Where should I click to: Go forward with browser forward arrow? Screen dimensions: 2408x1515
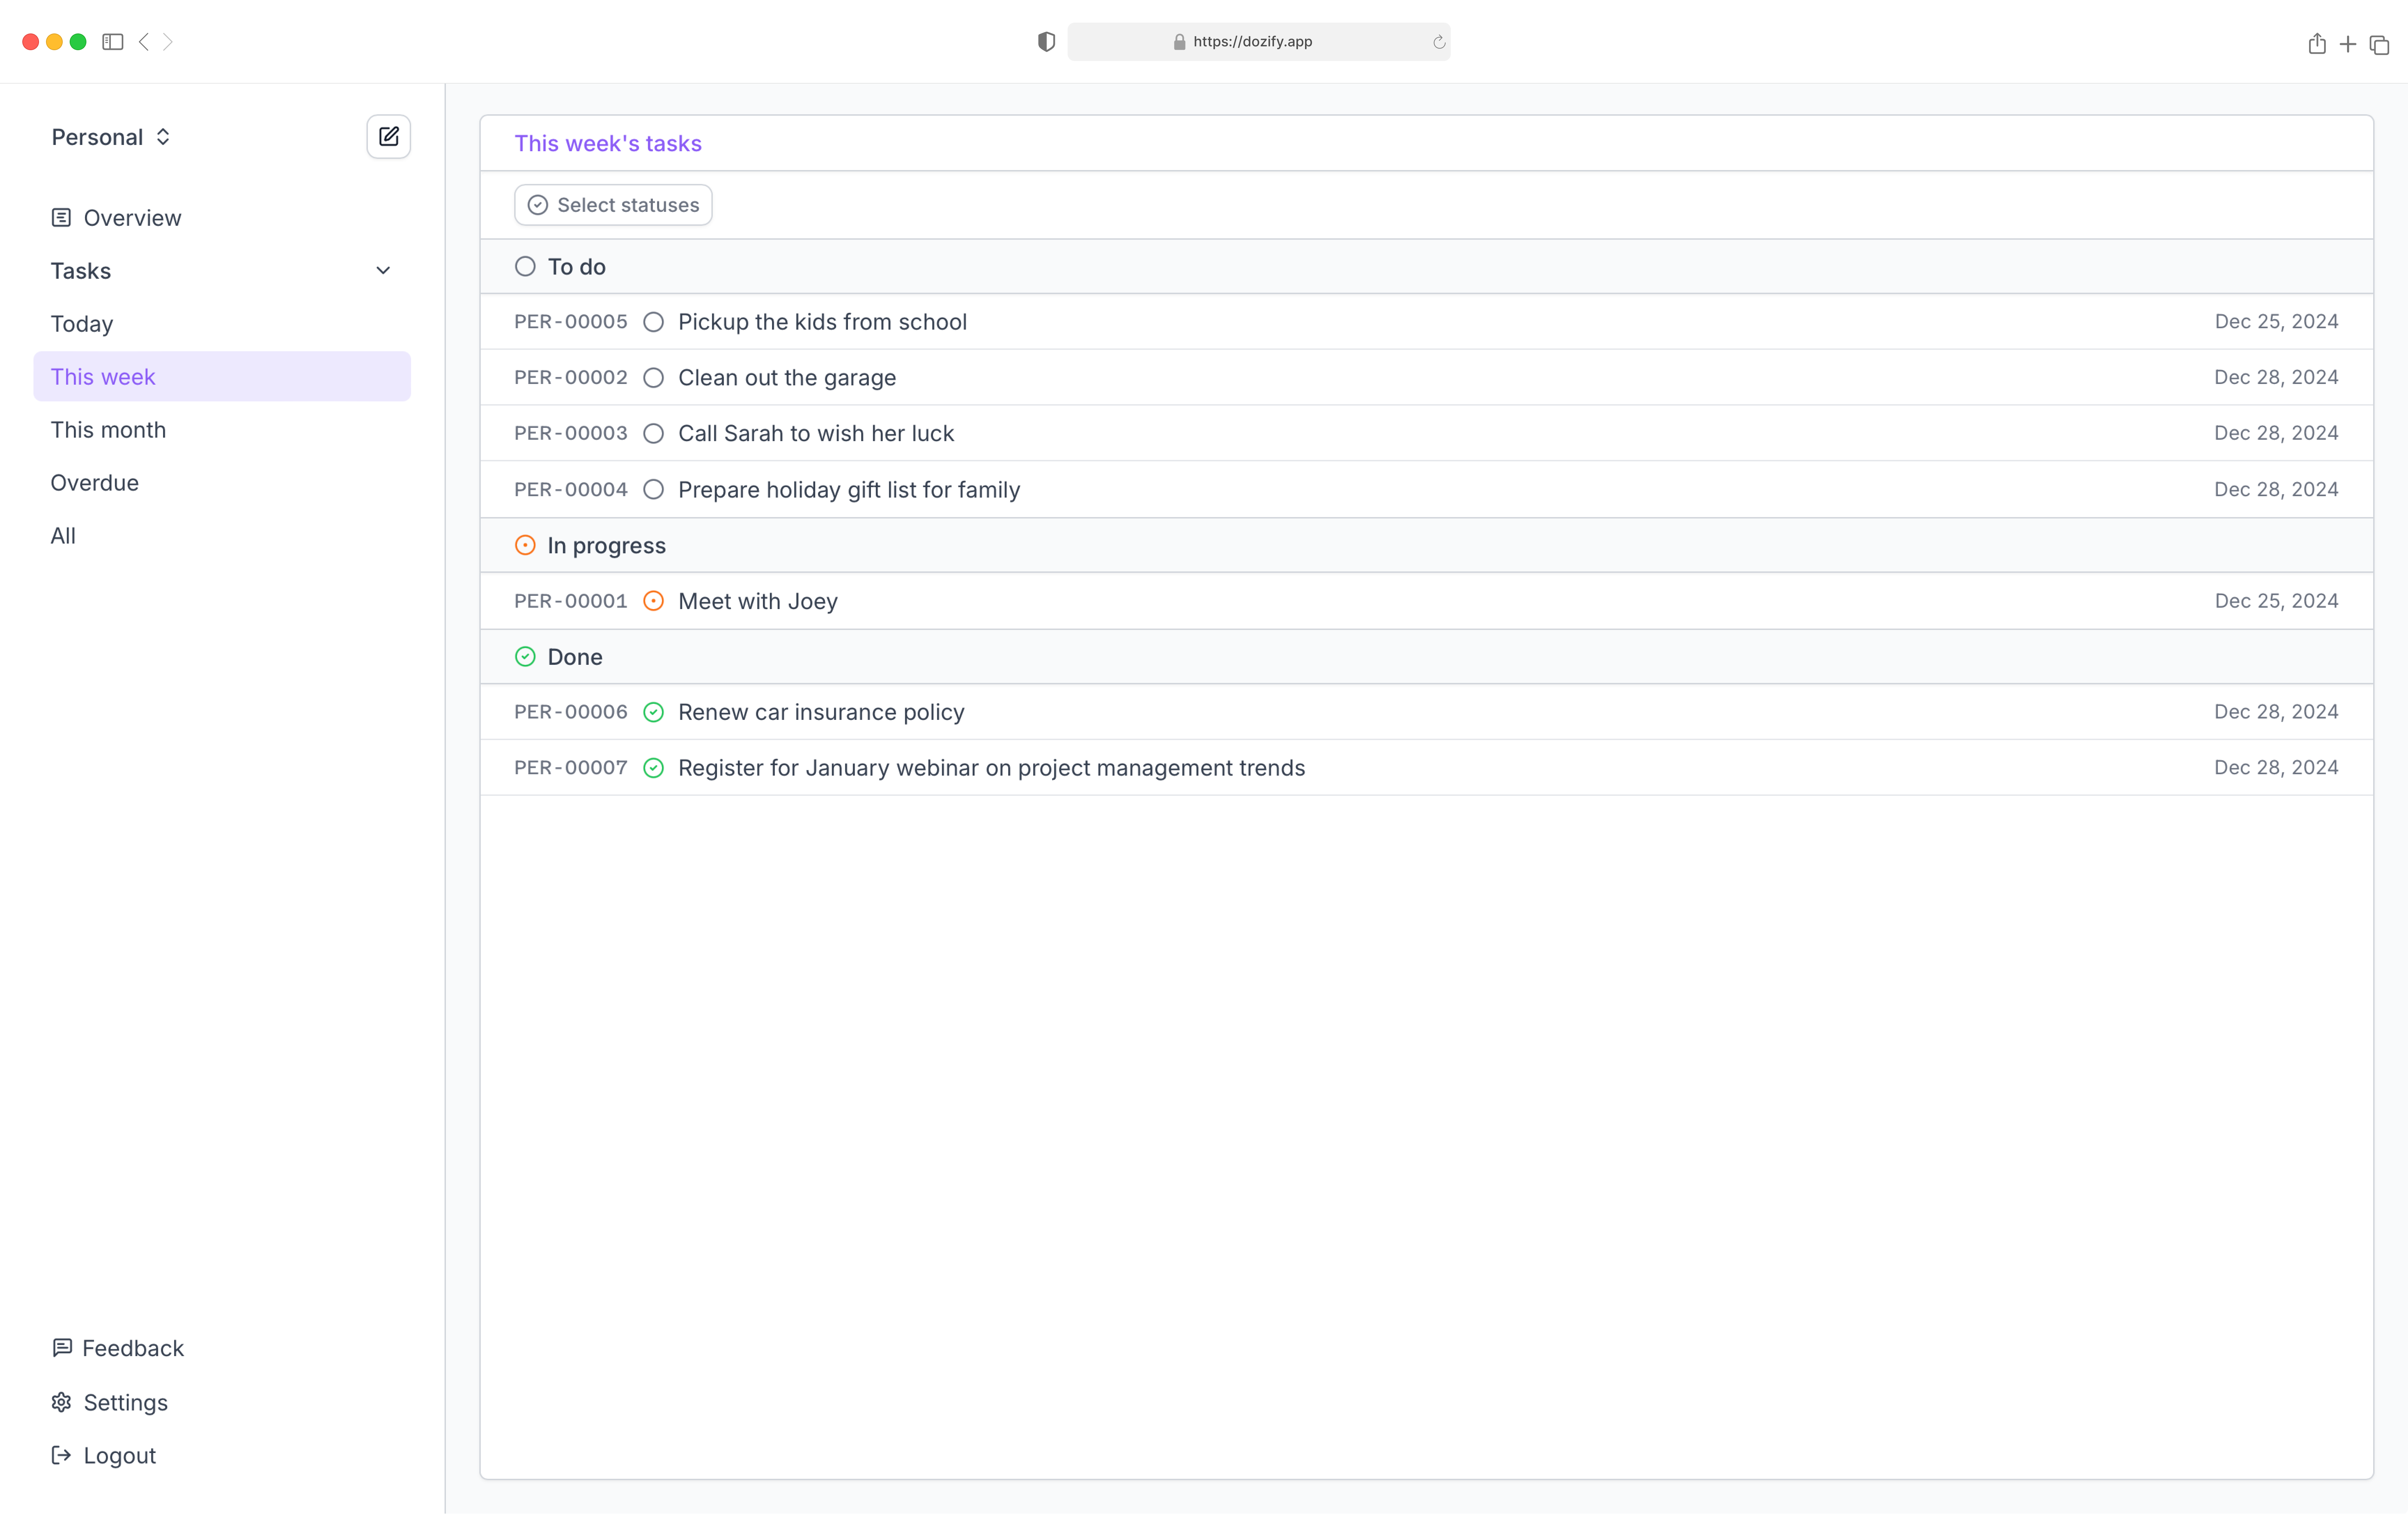tap(168, 42)
